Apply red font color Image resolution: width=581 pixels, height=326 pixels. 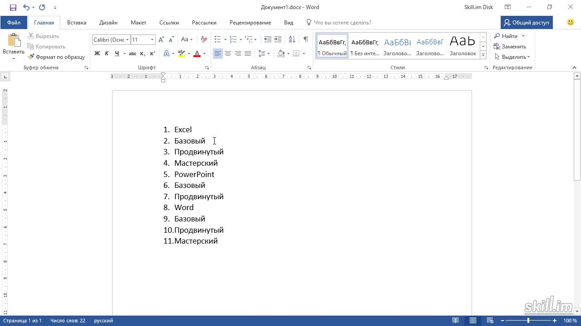pyautogui.click(x=197, y=53)
